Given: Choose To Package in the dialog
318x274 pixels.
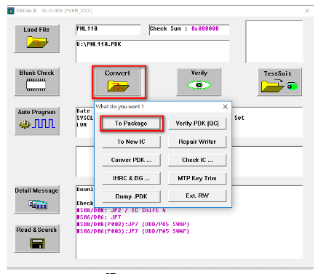Looking at the screenshot, I should [x=131, y=124].
